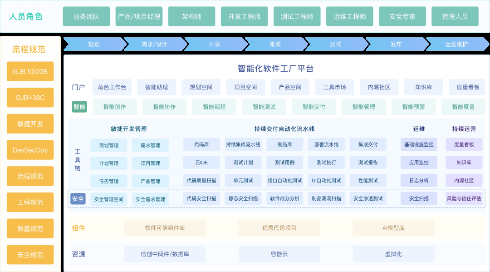The width and height of the screenshot is (490, 272).
Task: Click the 安全专家 role badge
Action: (402, 16)
